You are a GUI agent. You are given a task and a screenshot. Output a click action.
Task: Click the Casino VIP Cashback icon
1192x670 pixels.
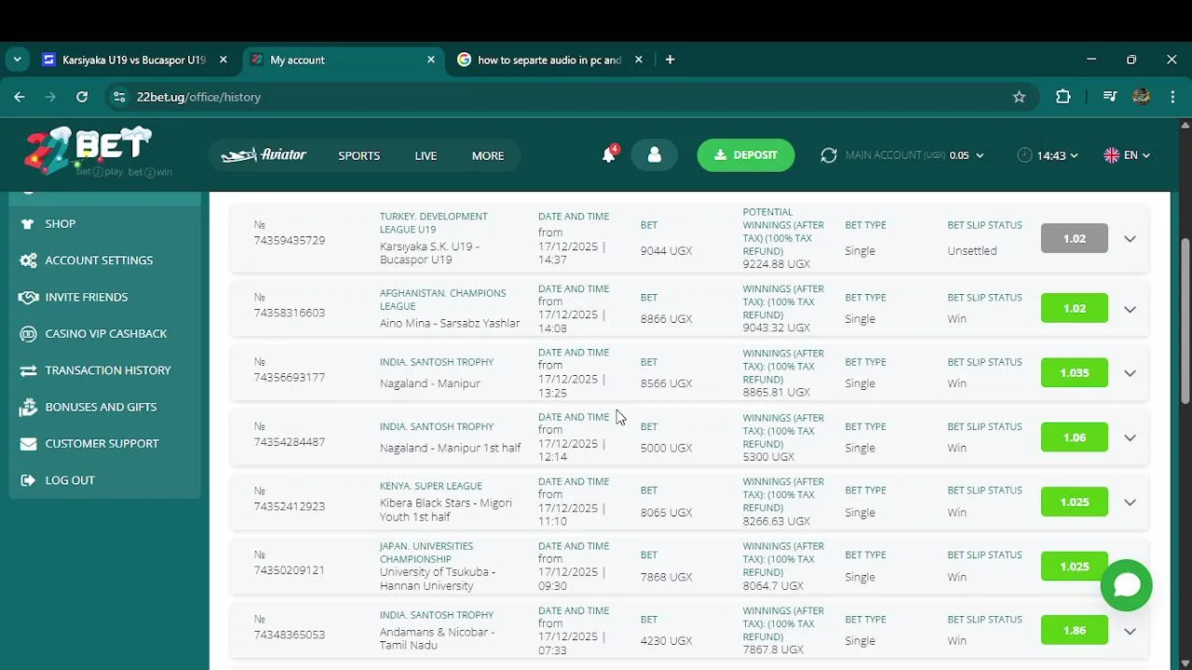point(28,333)
